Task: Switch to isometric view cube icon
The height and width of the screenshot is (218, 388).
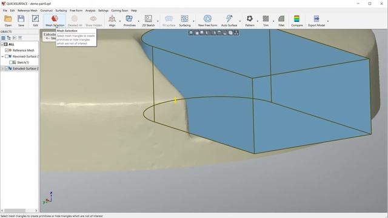Action: pyautogui.click(x=230, y=33)
